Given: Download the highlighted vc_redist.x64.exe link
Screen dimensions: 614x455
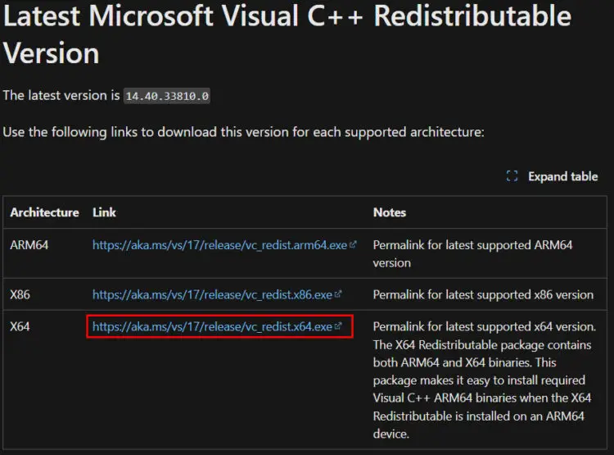Looking at the screenshot, I should pos(212,326).
